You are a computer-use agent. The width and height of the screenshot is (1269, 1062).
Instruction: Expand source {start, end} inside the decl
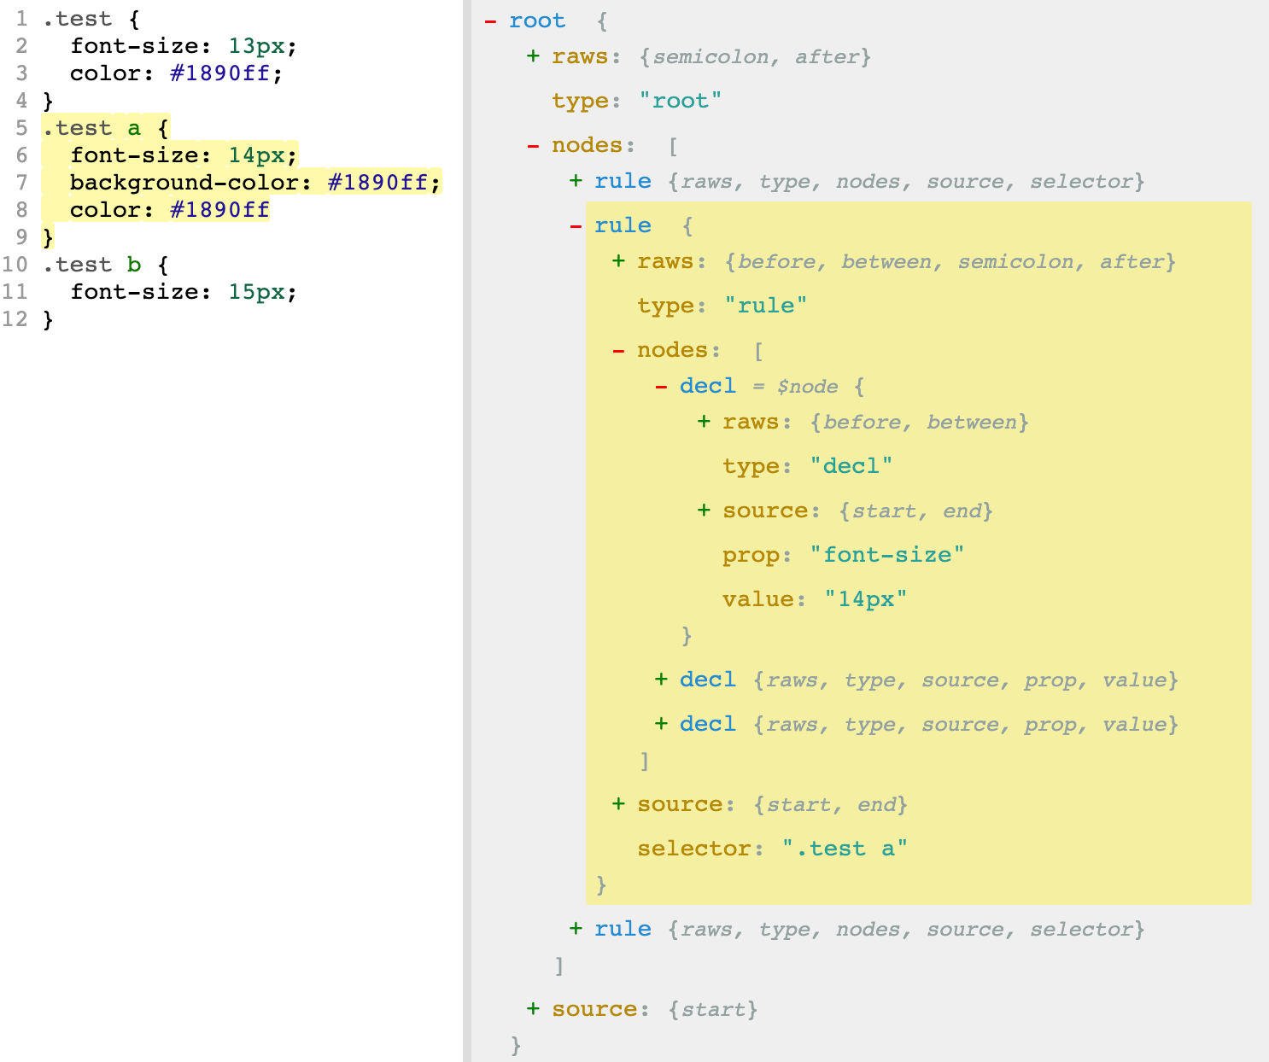(704, 511)
